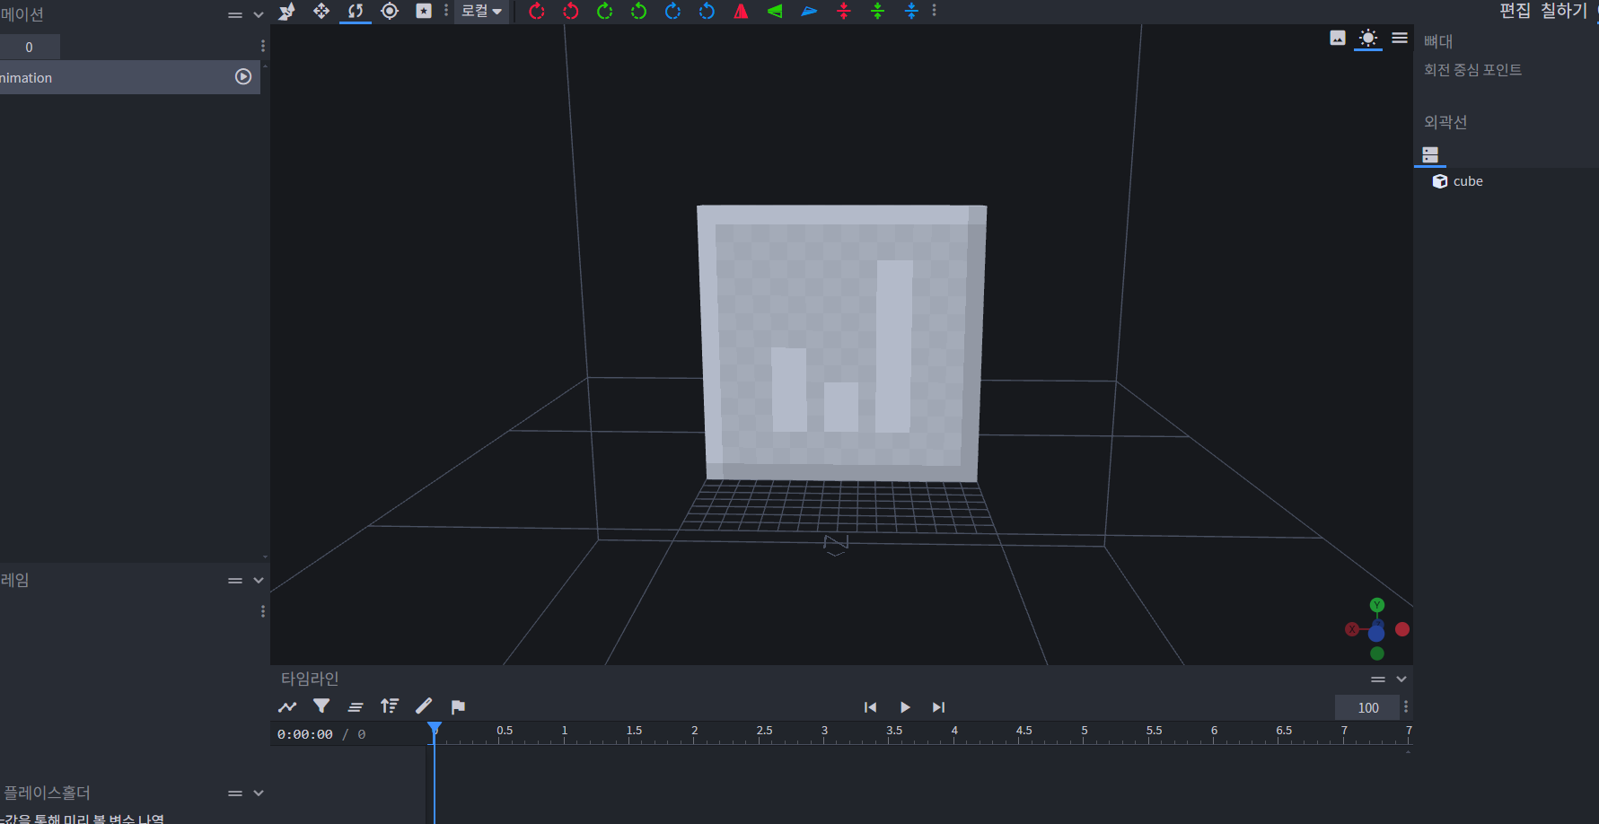1599x824 pixels.
Task: Click the green triangle flip Y icon
Action: (775, 11)
